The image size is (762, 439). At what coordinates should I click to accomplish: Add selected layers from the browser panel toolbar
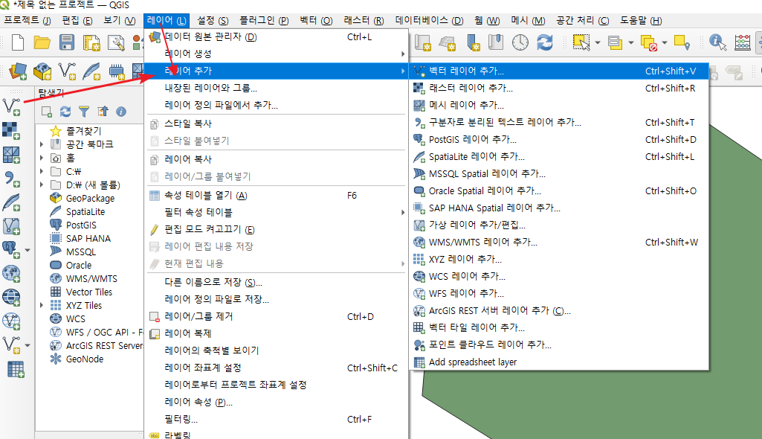(47, 112)
